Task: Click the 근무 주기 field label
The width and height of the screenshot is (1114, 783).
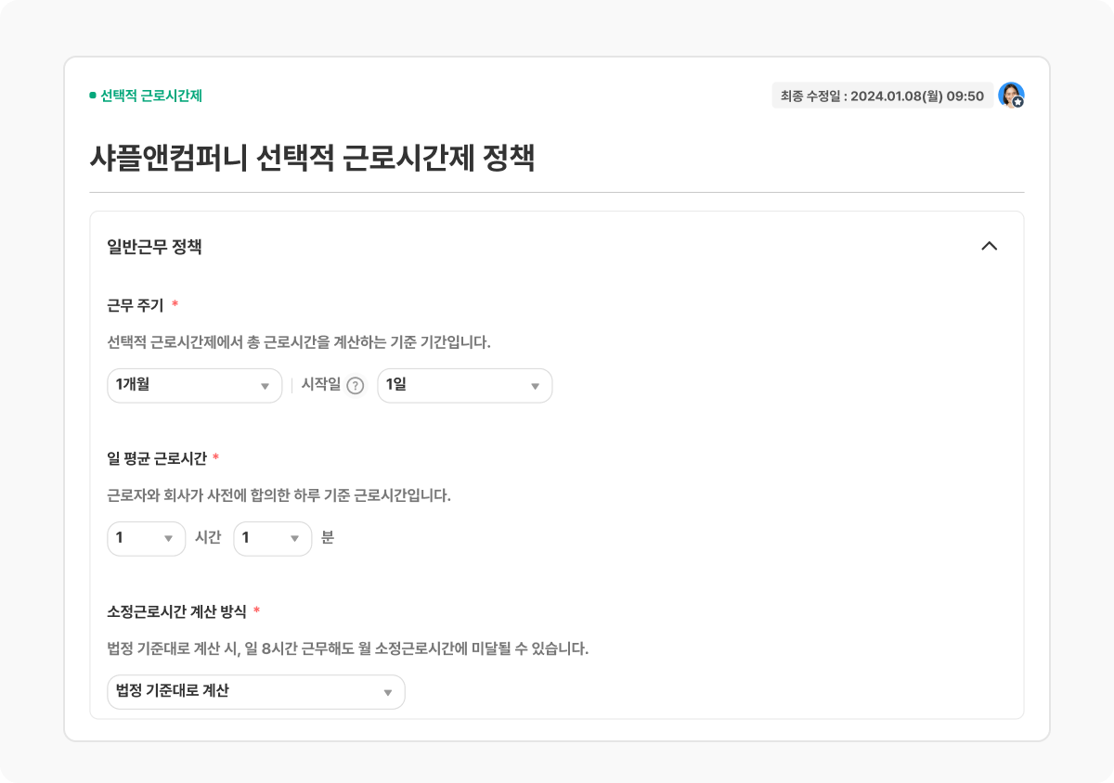Action: (136, 305)
